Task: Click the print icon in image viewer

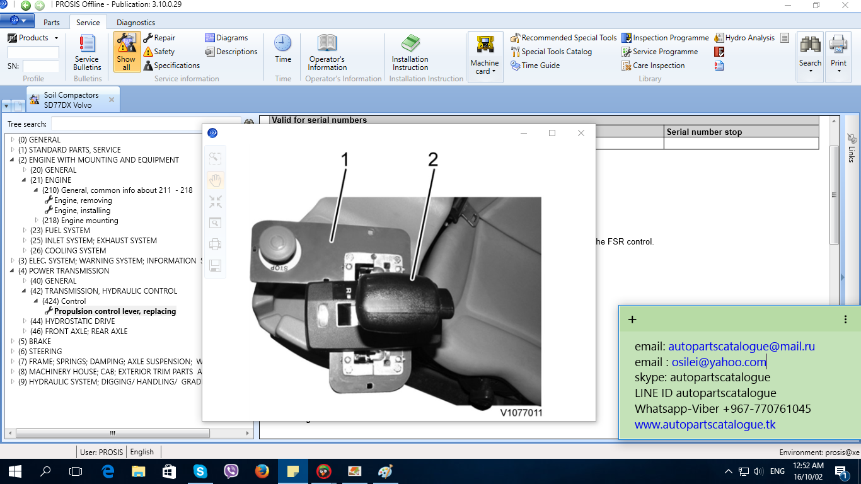Action: coord(215,245)
